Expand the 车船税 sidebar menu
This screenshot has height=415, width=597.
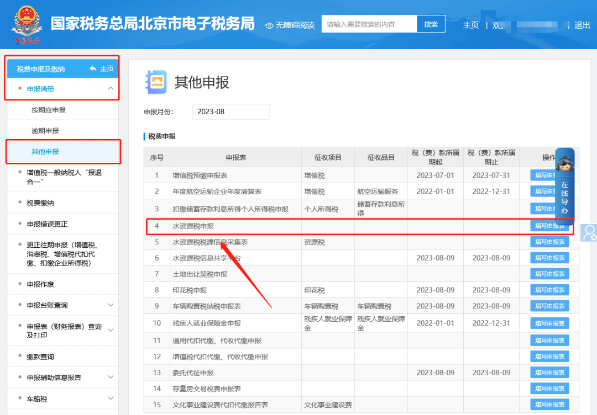[x=111, y=398]
